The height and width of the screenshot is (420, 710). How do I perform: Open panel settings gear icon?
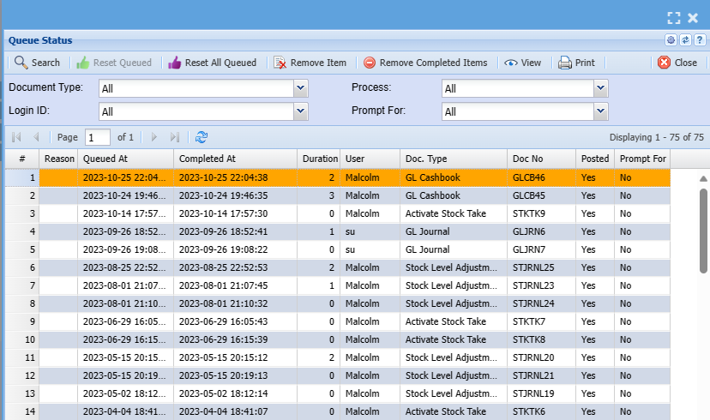coord(671,40)
